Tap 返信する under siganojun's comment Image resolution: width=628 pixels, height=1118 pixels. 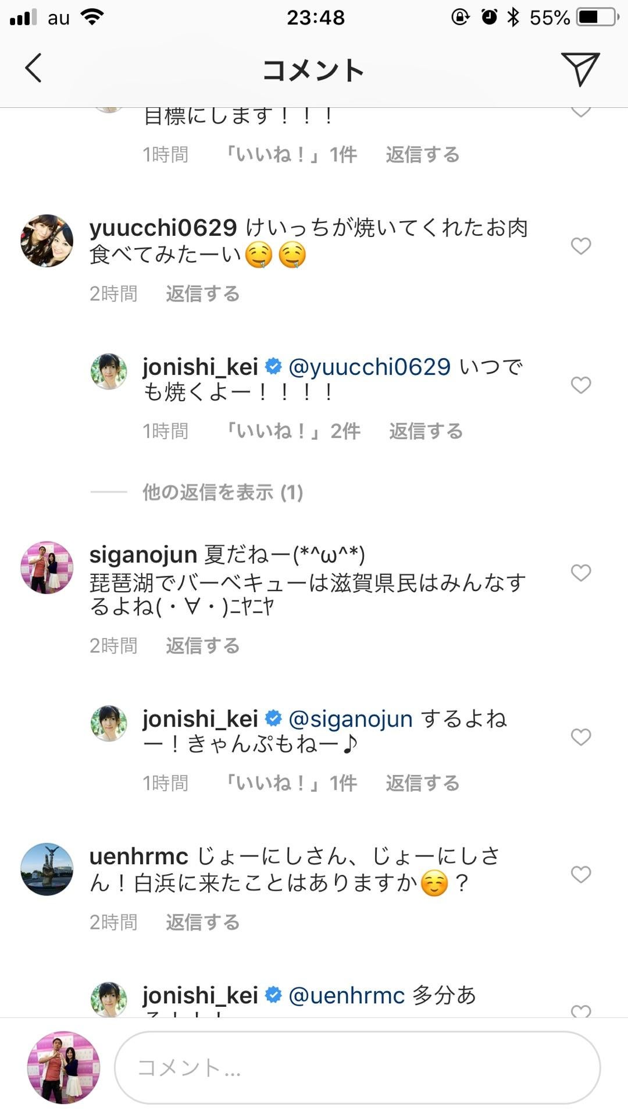pos(203,646)
